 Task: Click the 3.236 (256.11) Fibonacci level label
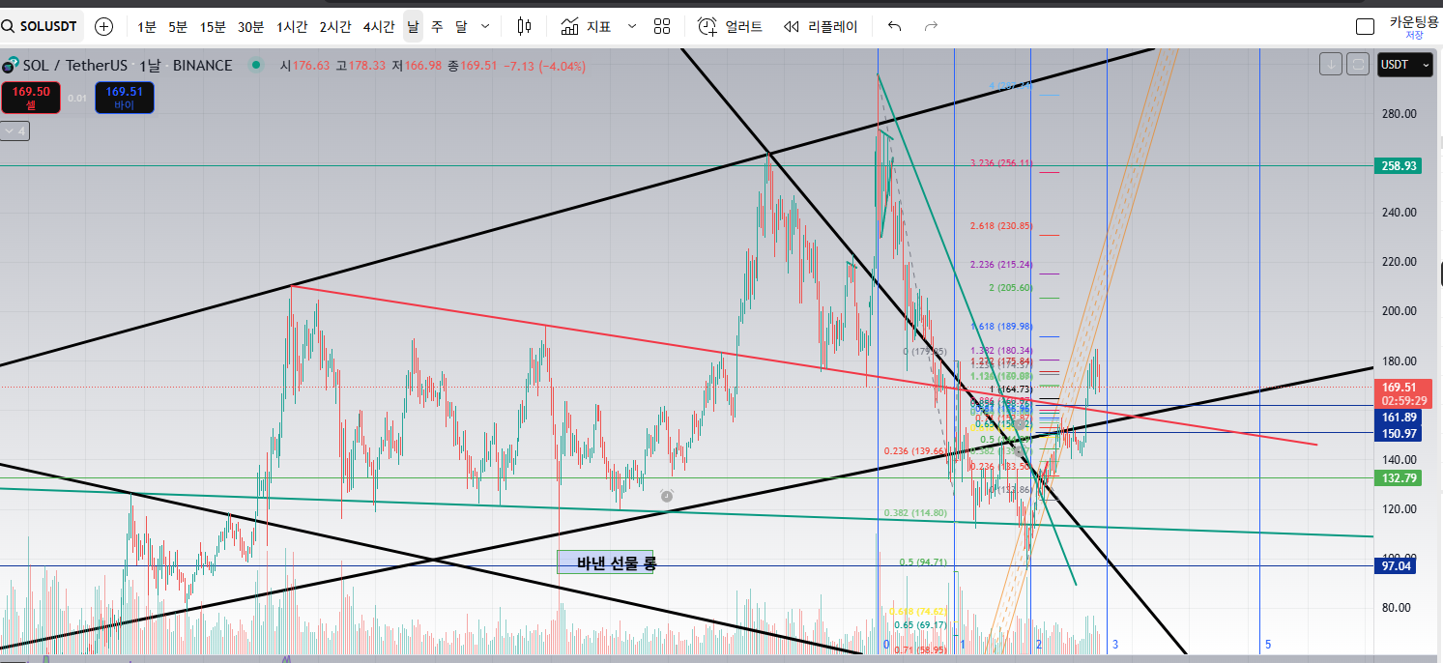tap(1000, 163)
